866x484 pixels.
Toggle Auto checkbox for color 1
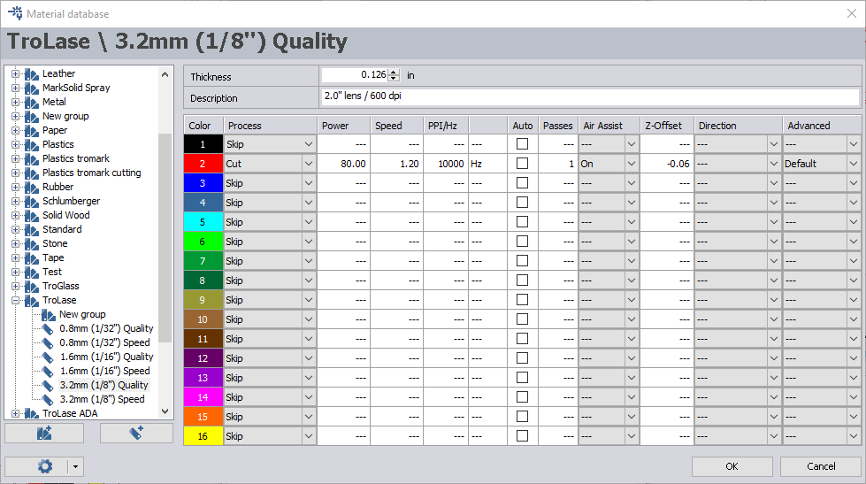point(522,144)
